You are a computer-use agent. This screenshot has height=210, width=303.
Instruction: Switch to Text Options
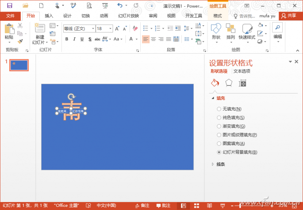pyautogui.click(x=242, y=71)
